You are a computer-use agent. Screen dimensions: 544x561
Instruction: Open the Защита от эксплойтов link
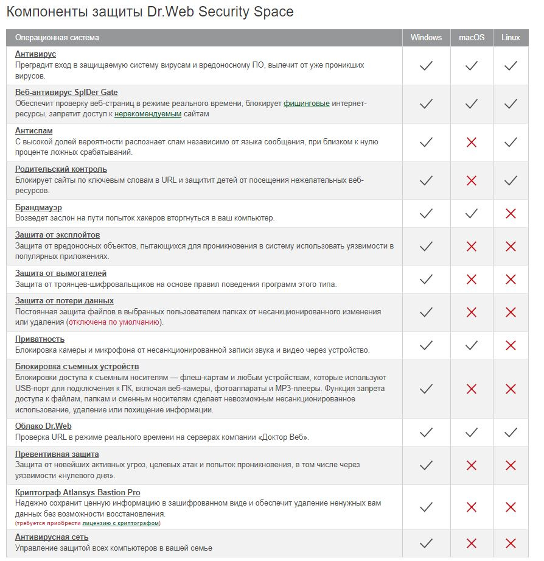[57, 235]
